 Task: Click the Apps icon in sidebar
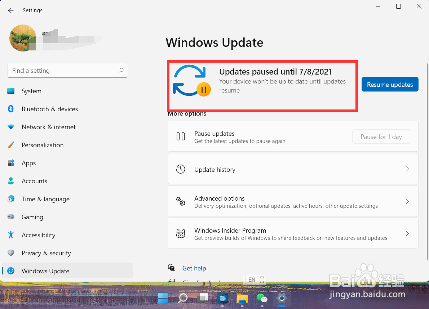11,163
